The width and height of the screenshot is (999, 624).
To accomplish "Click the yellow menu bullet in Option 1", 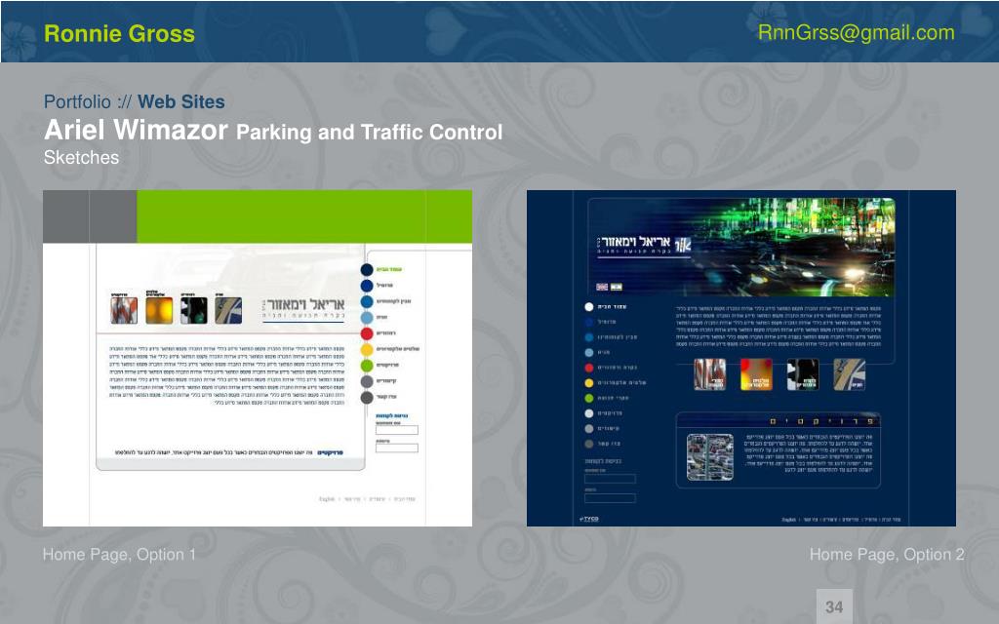I will click(367, 350).
